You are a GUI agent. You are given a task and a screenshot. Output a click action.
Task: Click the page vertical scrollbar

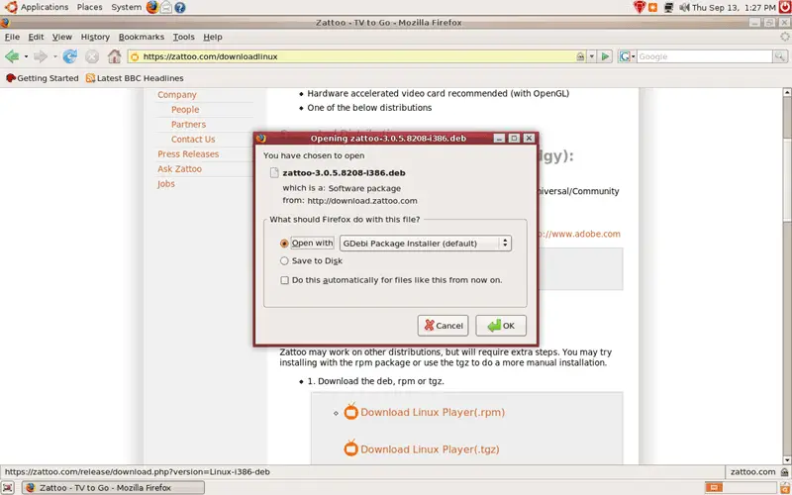pos(787,276)
